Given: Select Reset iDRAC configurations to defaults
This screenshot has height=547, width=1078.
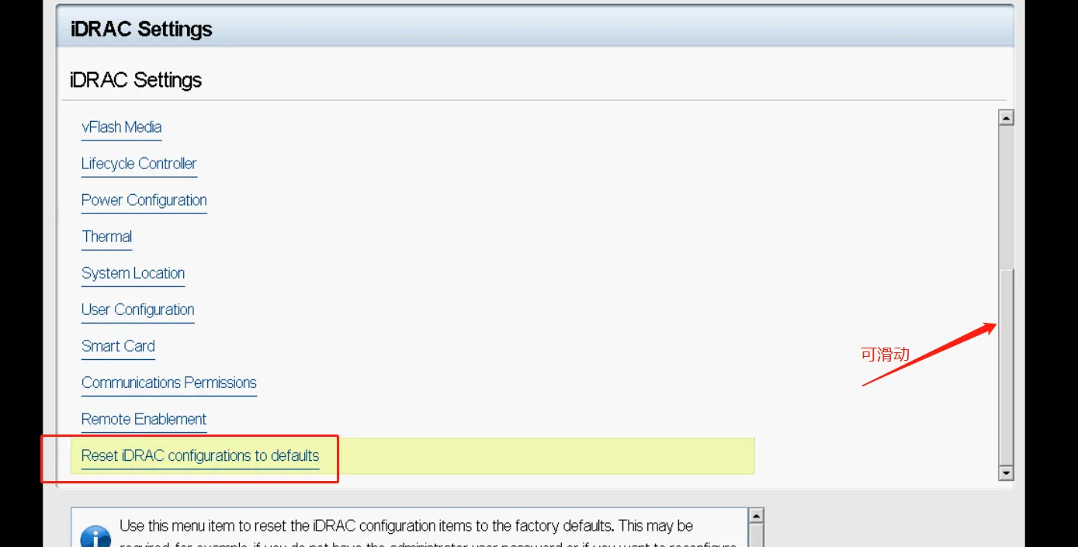Looking at the screenshot, I should tap(200, 455).
